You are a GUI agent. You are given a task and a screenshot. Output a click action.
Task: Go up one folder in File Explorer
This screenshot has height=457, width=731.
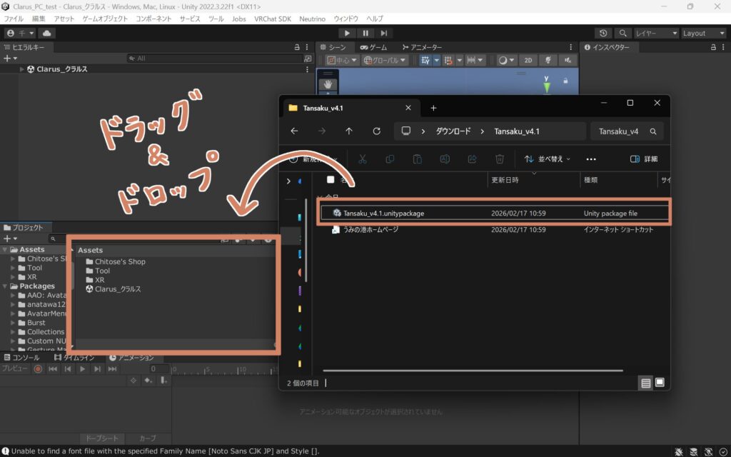point(348,131)
